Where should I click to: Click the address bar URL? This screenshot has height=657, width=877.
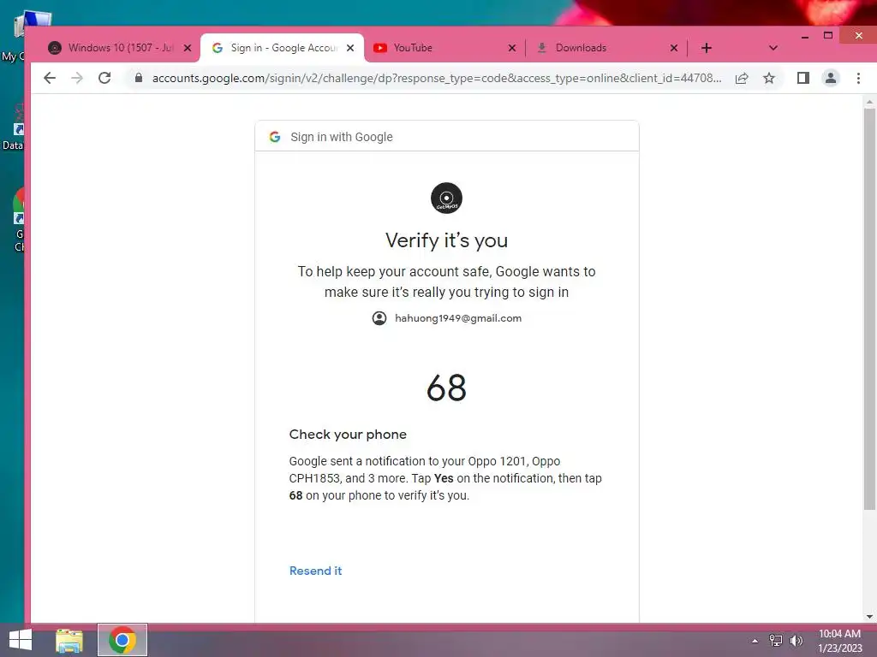click(436, 78)
